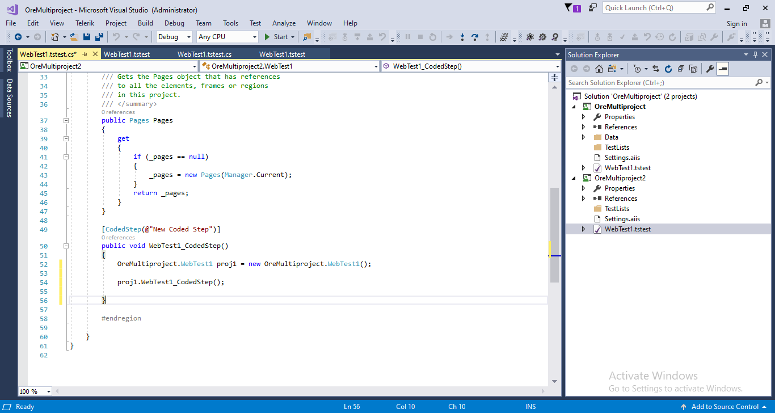Open the Telerik menu
This screenshot has height=413, width=775.
[85, 23]
